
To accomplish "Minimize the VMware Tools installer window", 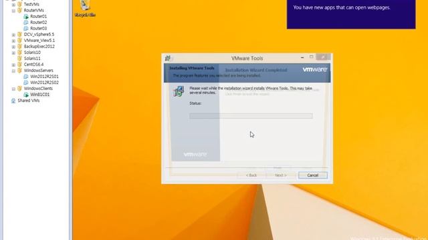I will (302, 57).
